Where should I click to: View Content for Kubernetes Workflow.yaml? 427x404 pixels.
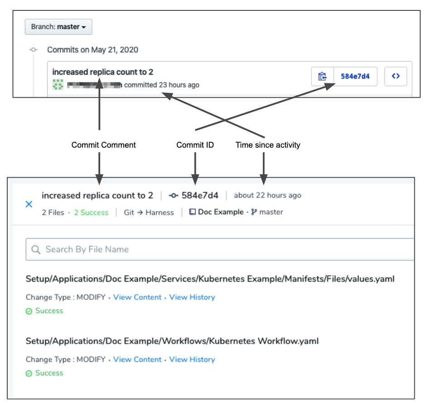point(137,359)
